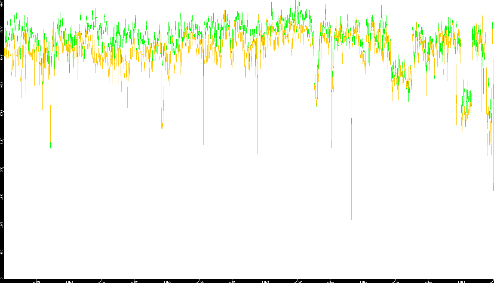
Task: Click the 14:07 time axis label
Action: pyautogui.click(x=232, y=282)
